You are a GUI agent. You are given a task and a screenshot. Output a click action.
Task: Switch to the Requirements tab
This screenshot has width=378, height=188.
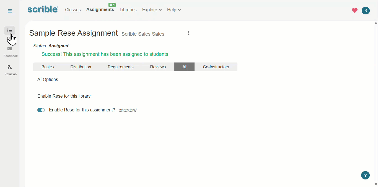[x=121, y=67]
